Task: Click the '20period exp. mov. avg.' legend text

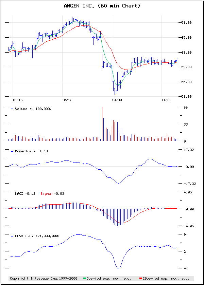Action: click(x=166, y=279)
